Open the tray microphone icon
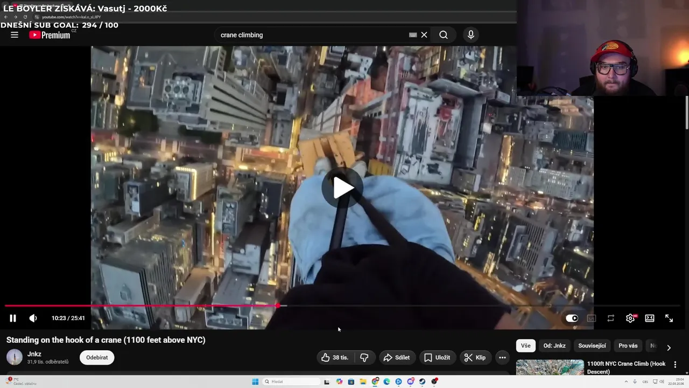 [635, 382]
